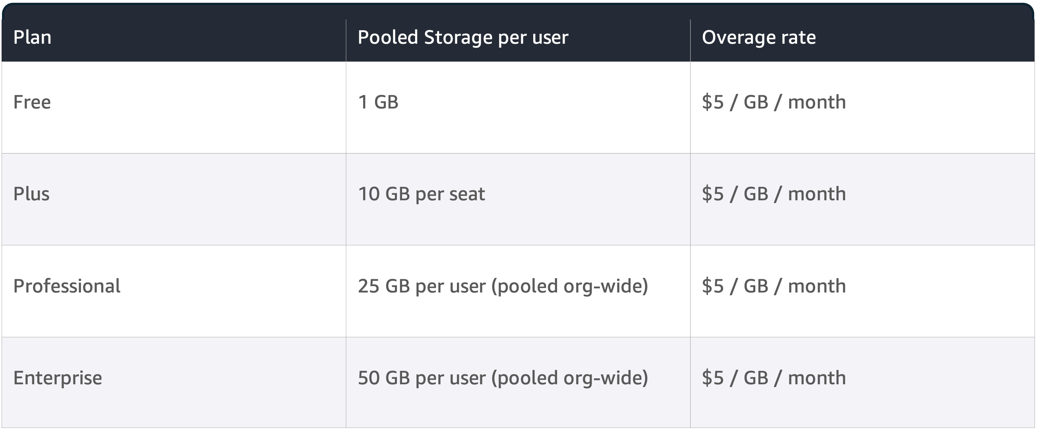This screenshot has height=430, width=1037.
Task: Click the Overage rate column header
Action: point(758,37)
